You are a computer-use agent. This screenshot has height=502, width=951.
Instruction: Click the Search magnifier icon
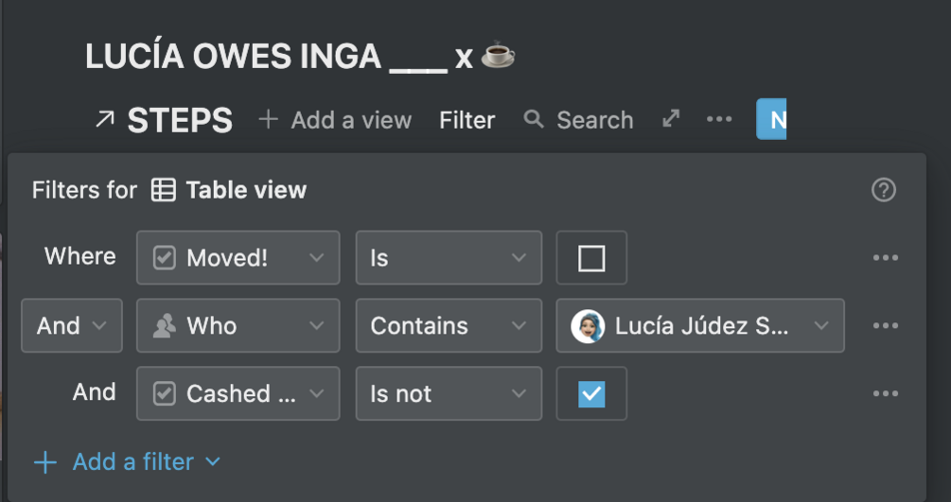[534, 119]
